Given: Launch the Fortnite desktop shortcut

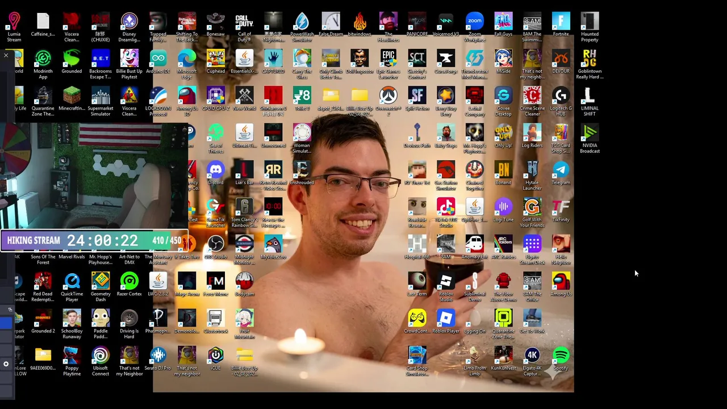Looking at the screenshot, I should tap(561, 25).
